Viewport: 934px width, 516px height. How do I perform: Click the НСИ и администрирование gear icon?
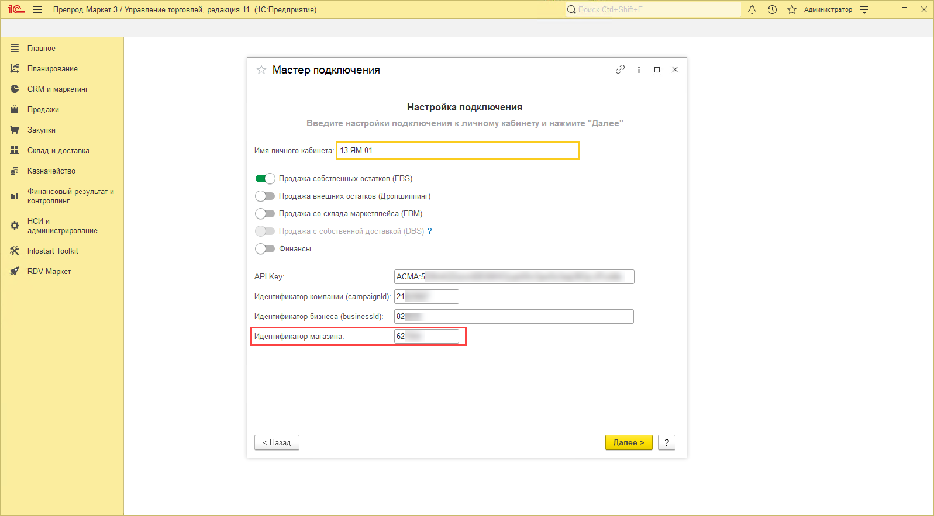(15, 226)
